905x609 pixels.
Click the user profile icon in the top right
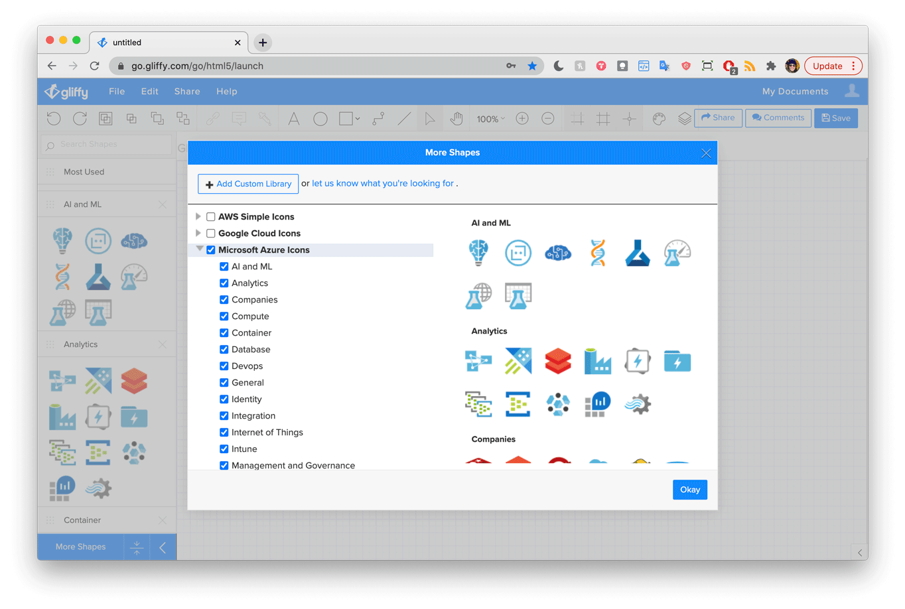click(852, 91)
